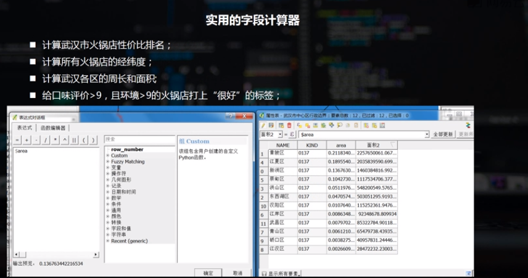Click the red delete selected features icon
528x278 pixels.
[289, 125]
